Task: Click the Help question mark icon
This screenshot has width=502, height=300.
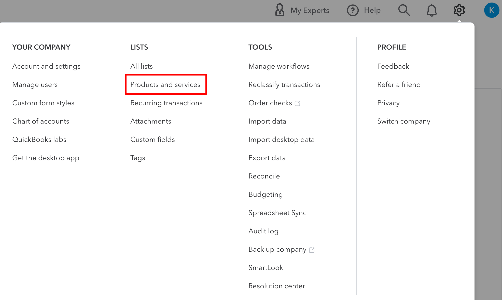Action: coord(353,10)
